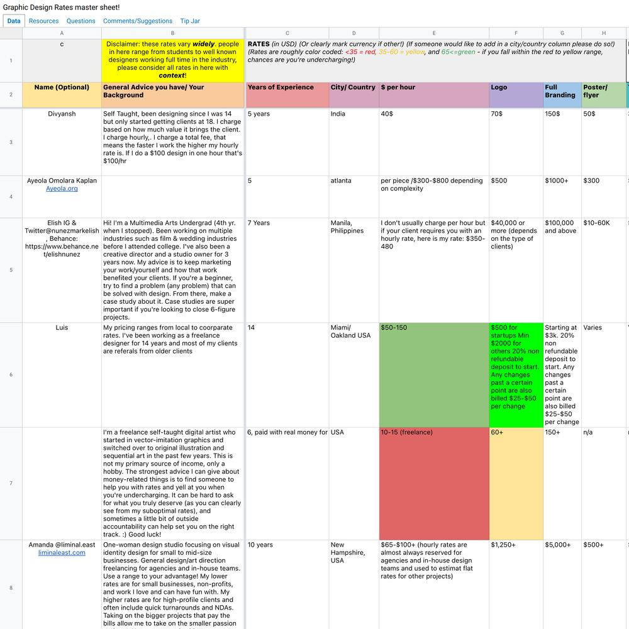Switch to the Resources tab

[44, 21]
